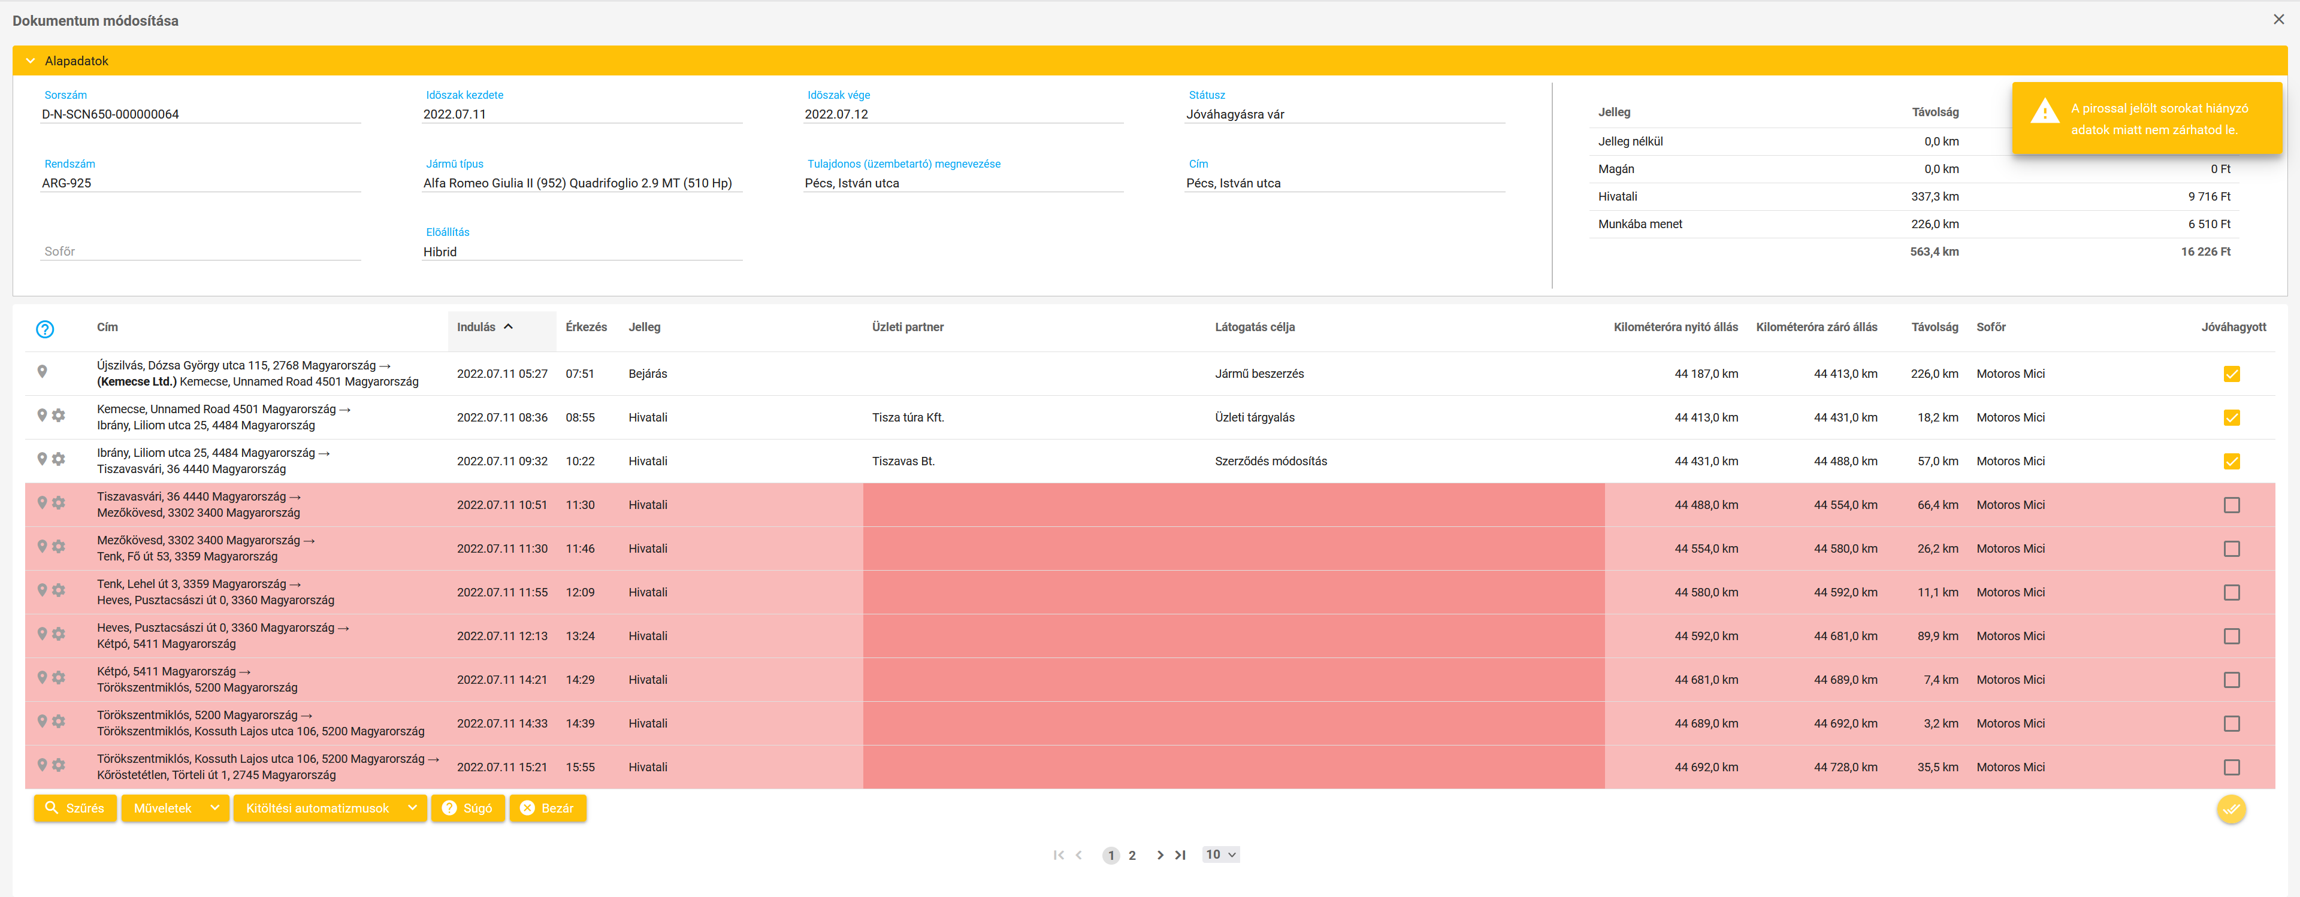Click the round yellow approve-all checkmark button
This screenshot has width=2300, height=897.
pyautogui.click(x=2231, y=810)
